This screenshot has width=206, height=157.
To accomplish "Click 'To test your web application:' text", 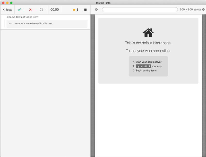I will point(148,51).
